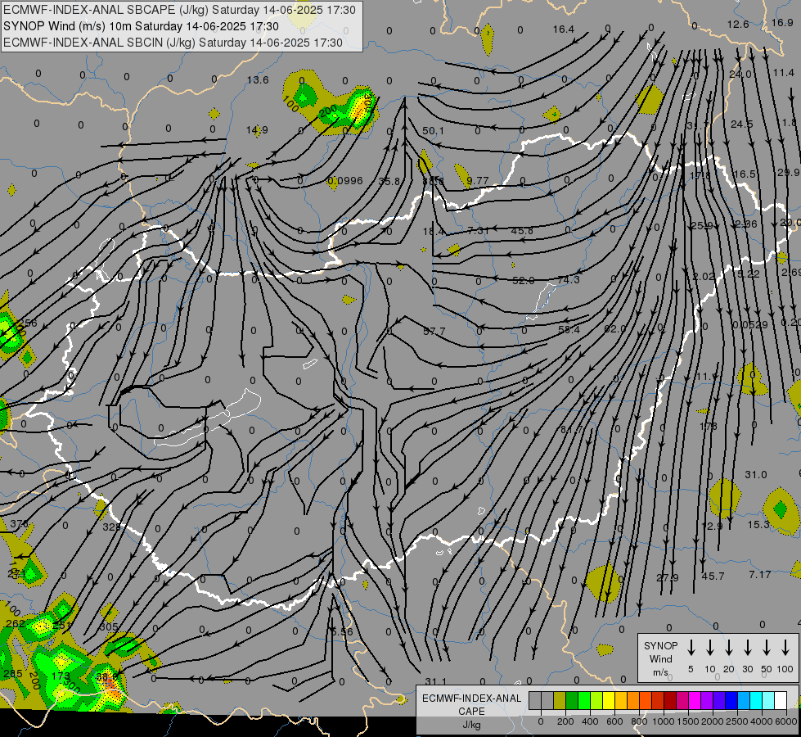This screenshot has width=801, height=737.
Task: Click the map value 328
Action: coord(110,527)
